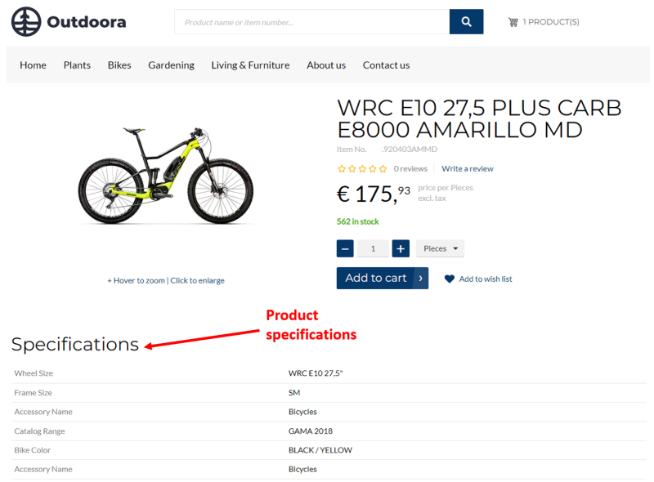Click the bike product image
This screenshot has height=482, width=654.
click(165, 175)
